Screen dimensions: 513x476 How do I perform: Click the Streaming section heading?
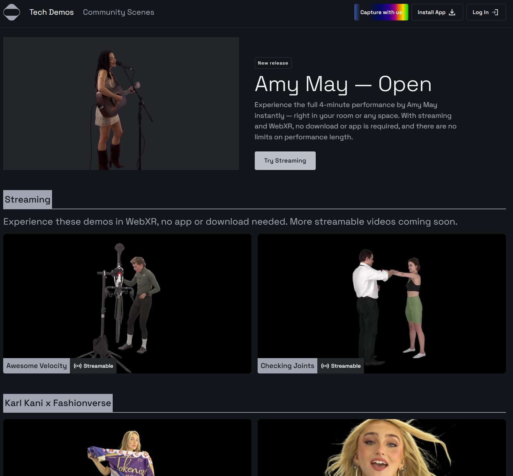(27, 200)
